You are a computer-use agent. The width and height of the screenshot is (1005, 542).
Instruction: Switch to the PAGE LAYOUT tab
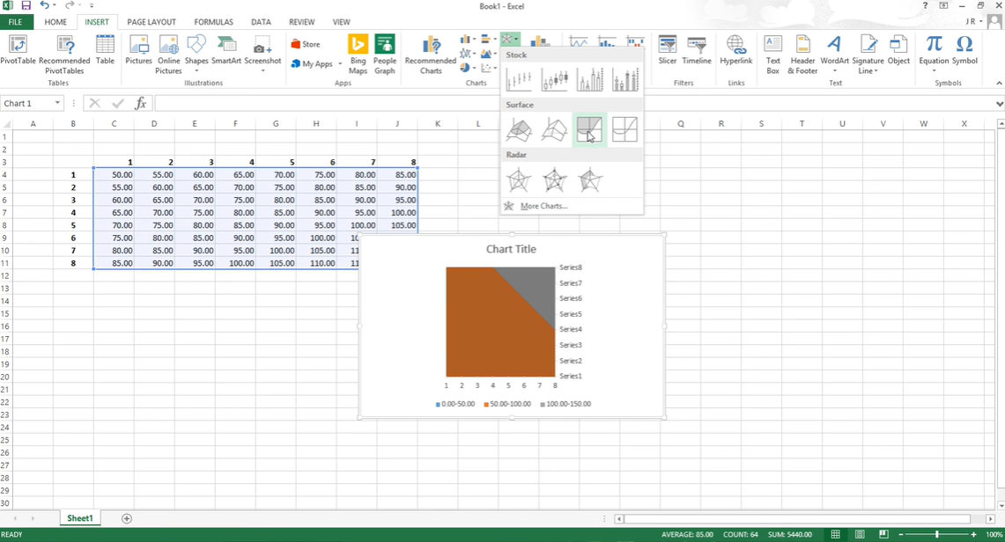click(x=151, y=22)
